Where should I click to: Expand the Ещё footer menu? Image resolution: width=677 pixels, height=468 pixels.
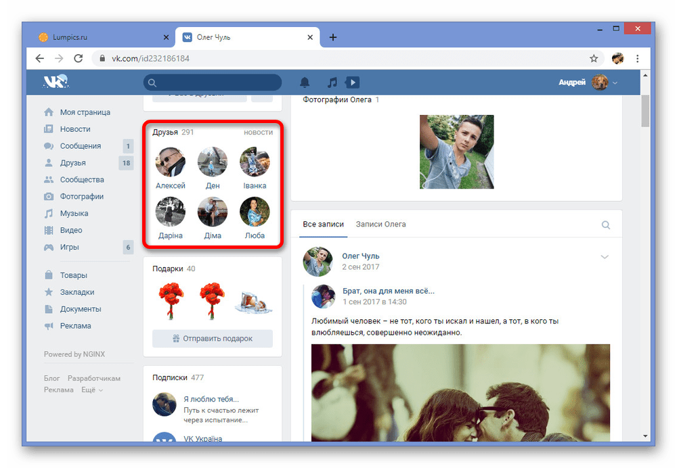point(92,390)
